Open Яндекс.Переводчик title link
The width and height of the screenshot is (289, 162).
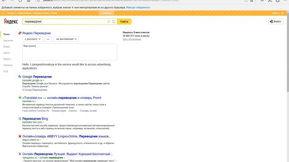point(37,33)
